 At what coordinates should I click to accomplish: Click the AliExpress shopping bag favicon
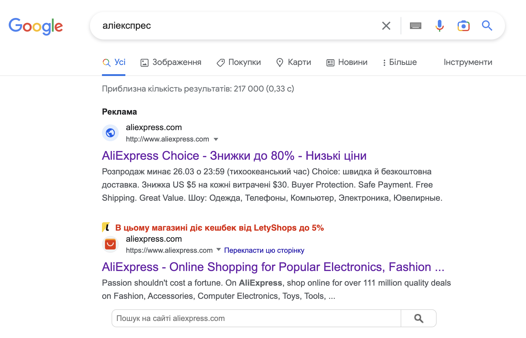(x=110, y=244)
